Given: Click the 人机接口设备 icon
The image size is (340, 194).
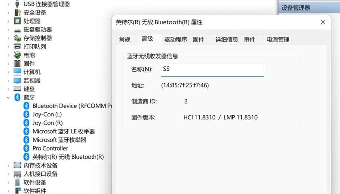Looking at the screenshot, I should [17, 174].
